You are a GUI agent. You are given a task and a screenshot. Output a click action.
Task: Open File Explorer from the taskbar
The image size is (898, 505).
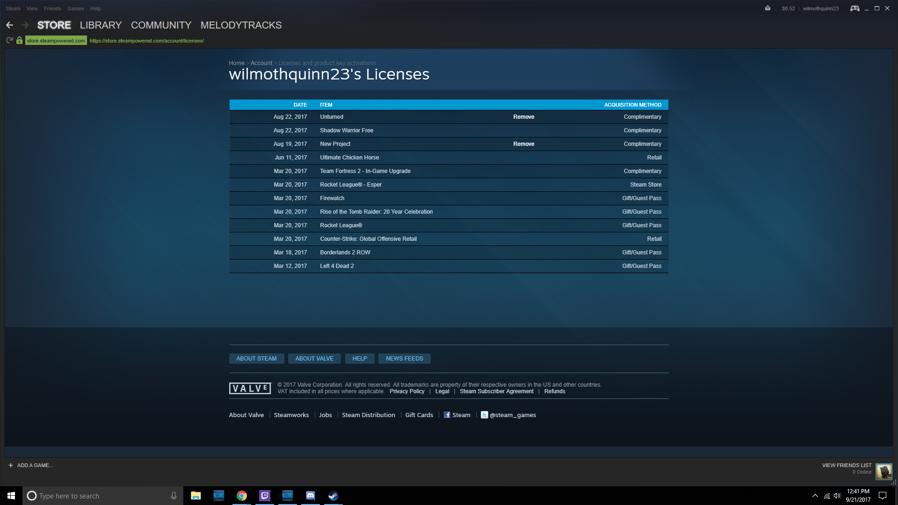tap(196, 496)
